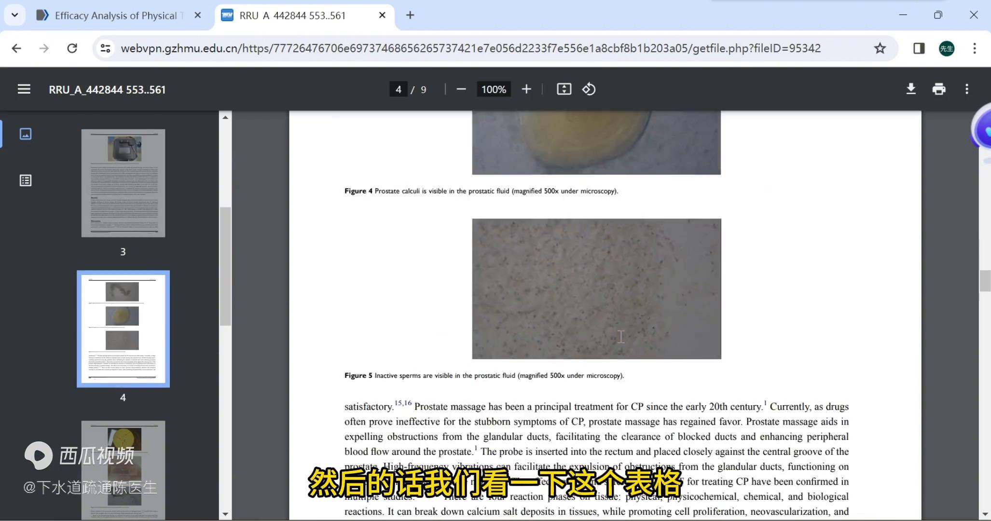Viewport: 991px width, 521px height.
Task: Open the PDF viewer hamburger menu
Action: point(24,89)
